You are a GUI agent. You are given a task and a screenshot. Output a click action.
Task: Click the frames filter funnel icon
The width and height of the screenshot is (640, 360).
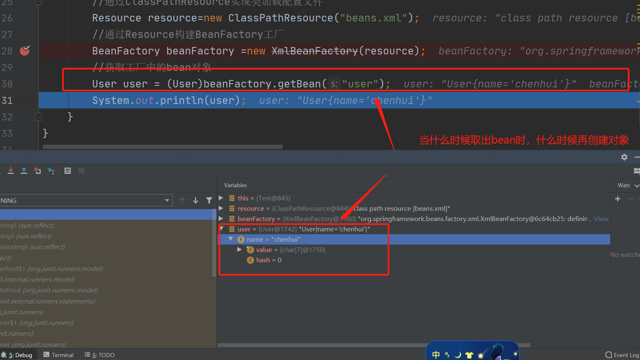[209, 200]
